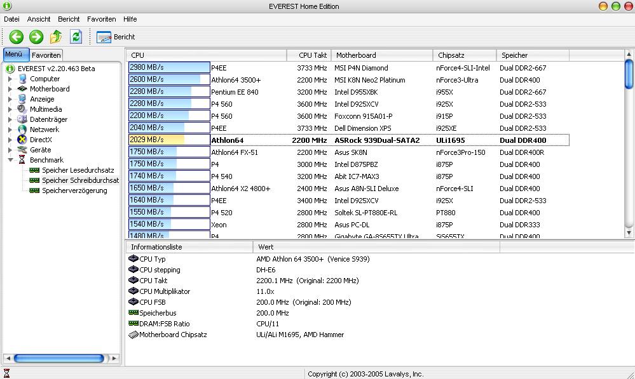Click the results list vertical scrollbar thumb
The width and height of the screenshot is (635, 379).
629,74
